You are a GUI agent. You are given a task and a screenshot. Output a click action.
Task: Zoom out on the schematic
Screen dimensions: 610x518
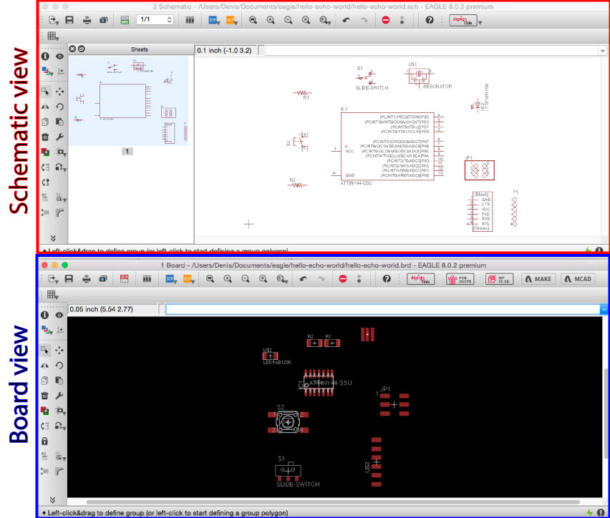[289, 20]
